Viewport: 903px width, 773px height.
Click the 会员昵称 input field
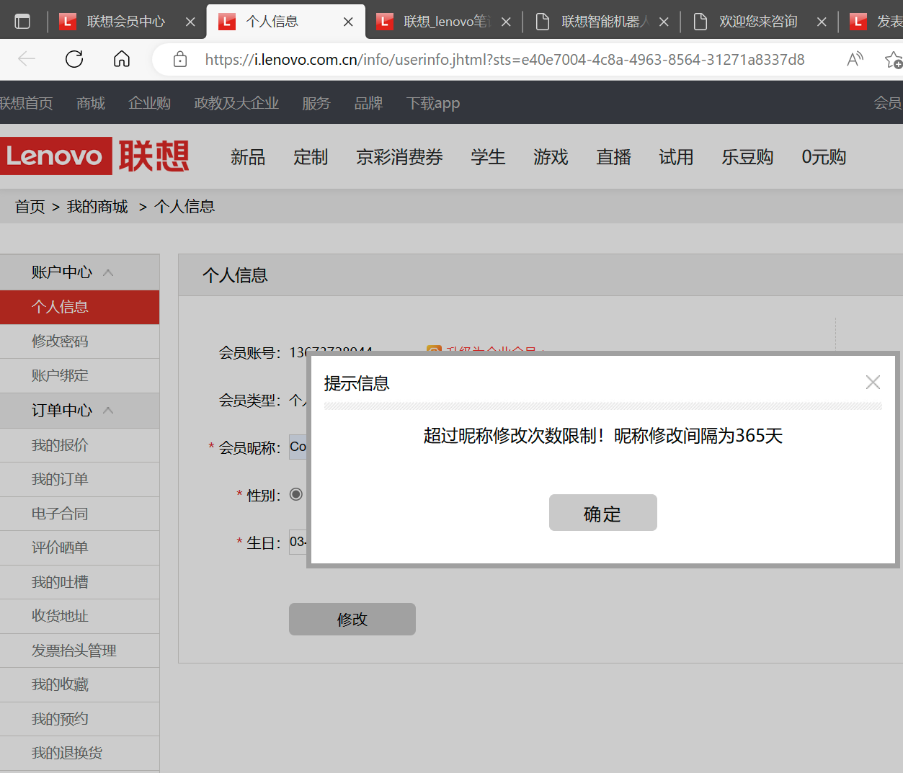click(x=298, y=447)
